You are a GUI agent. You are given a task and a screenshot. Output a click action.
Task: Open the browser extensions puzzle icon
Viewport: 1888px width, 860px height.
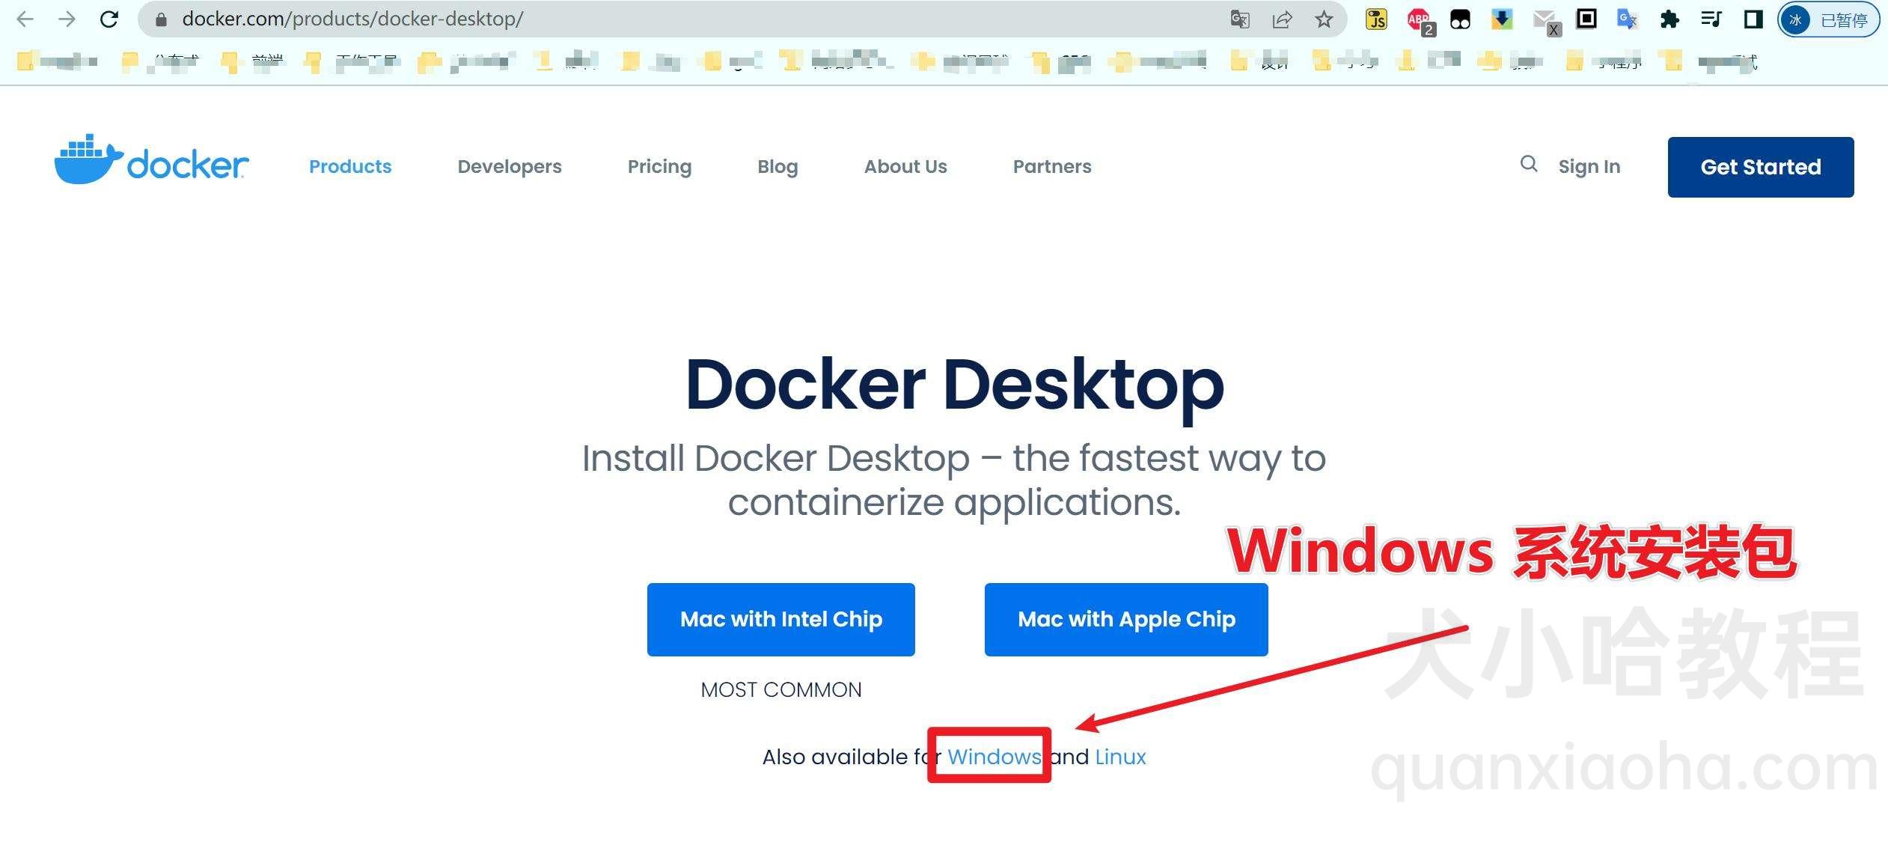(1671, 19)
